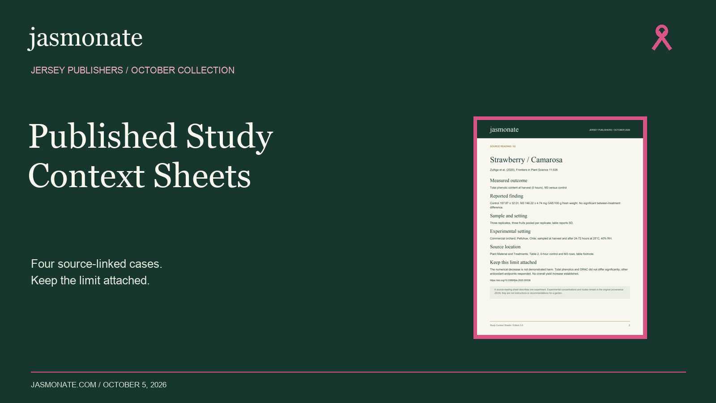716x403 pixels.
Task: Click the sheet's 'Keep this limit attached' heading
Action: tap(513, 262)
